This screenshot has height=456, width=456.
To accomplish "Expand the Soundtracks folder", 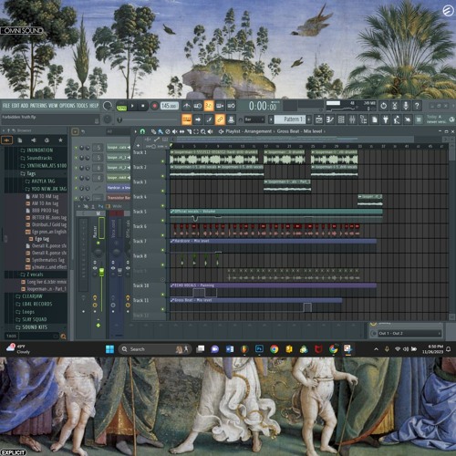I will tap(36, 158).
